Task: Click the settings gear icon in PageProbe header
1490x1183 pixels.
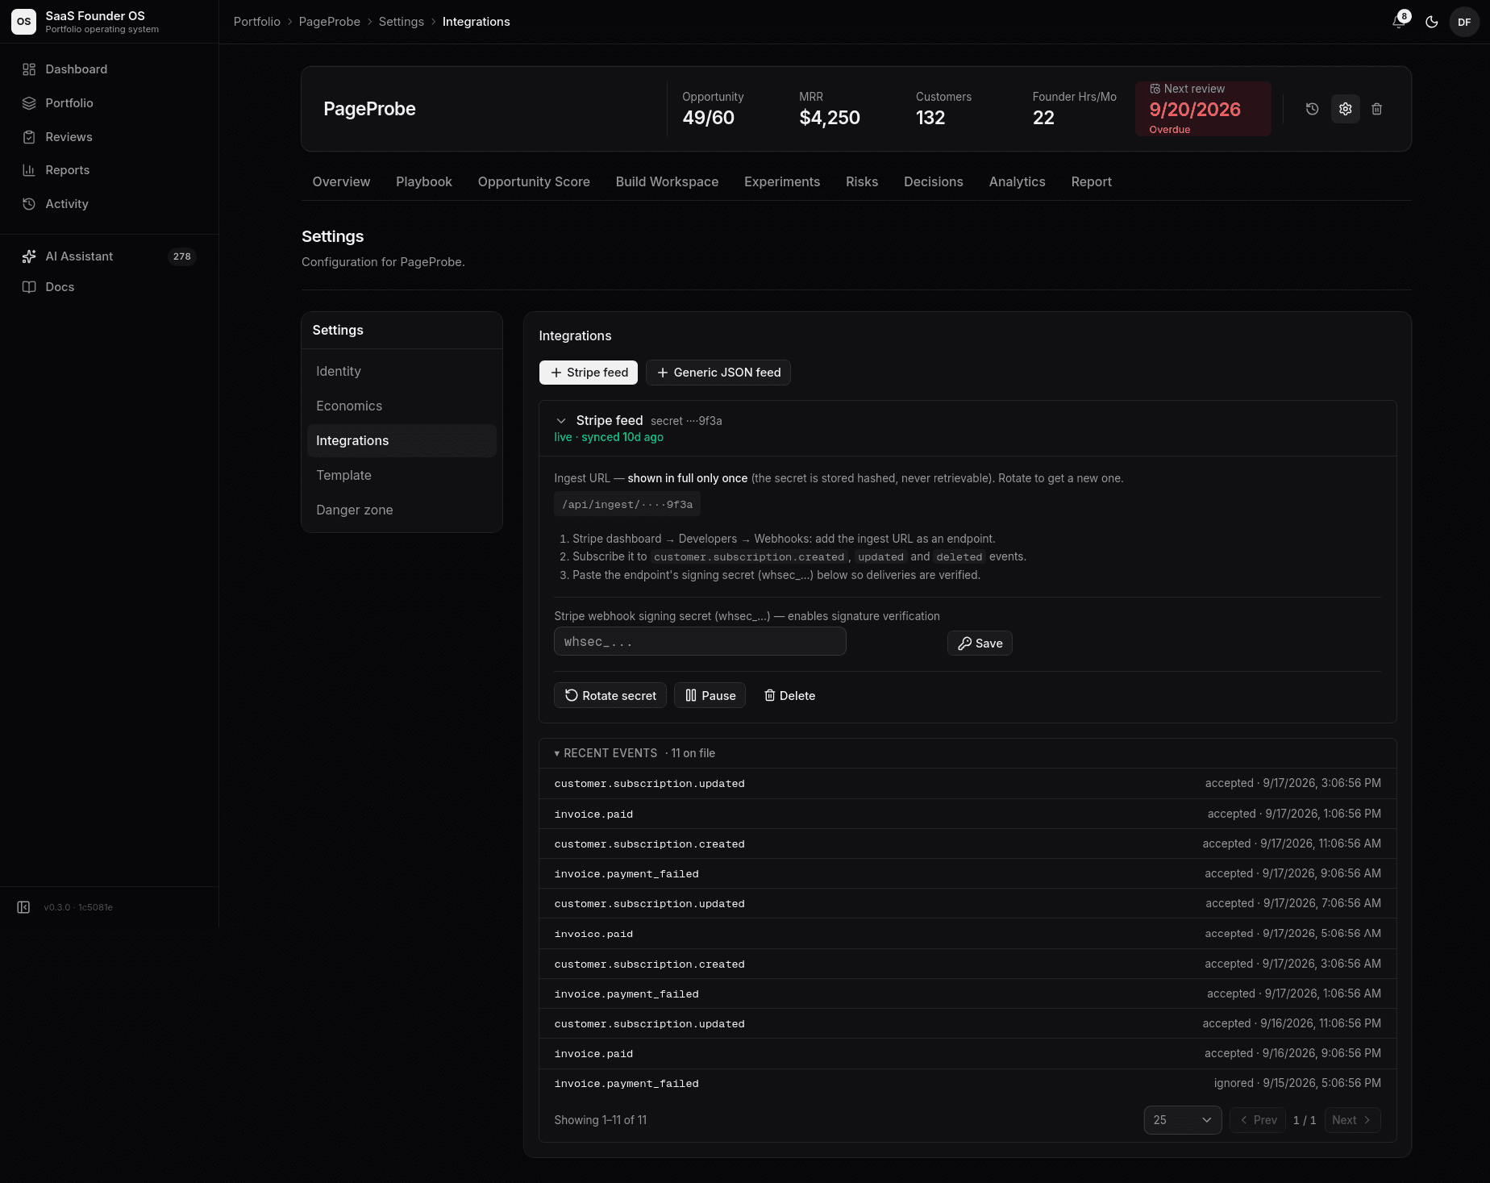Action: tap(1346, 109)
